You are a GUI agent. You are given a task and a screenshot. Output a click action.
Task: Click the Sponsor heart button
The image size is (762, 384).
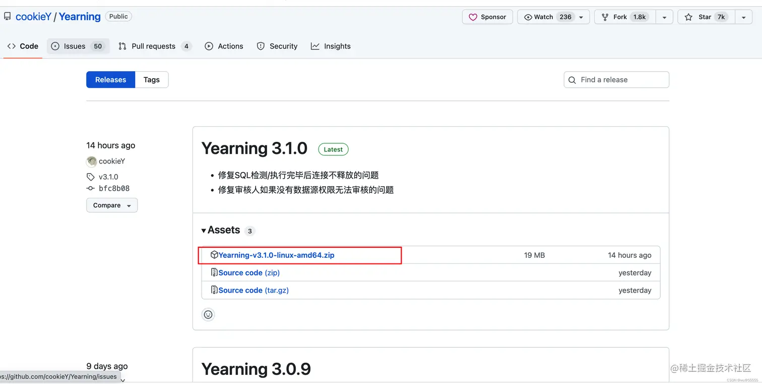coord(487,17)
